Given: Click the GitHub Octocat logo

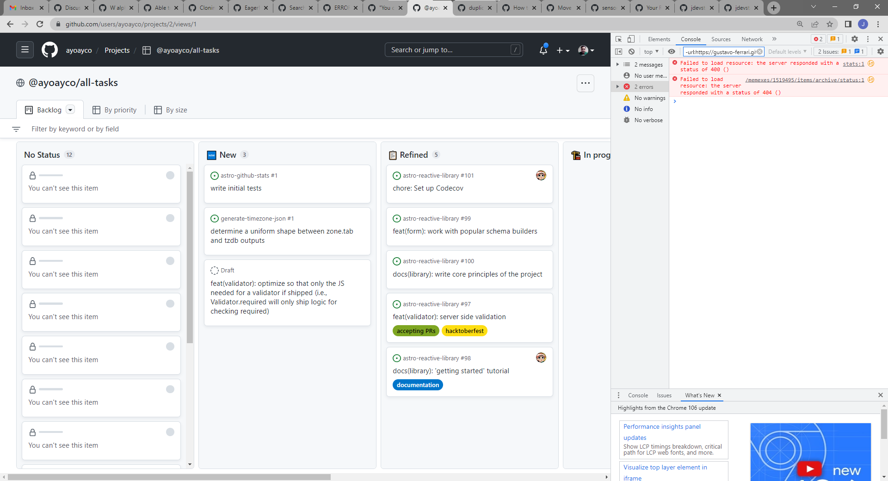Looking at the screenshot, I should coord(50,49).
